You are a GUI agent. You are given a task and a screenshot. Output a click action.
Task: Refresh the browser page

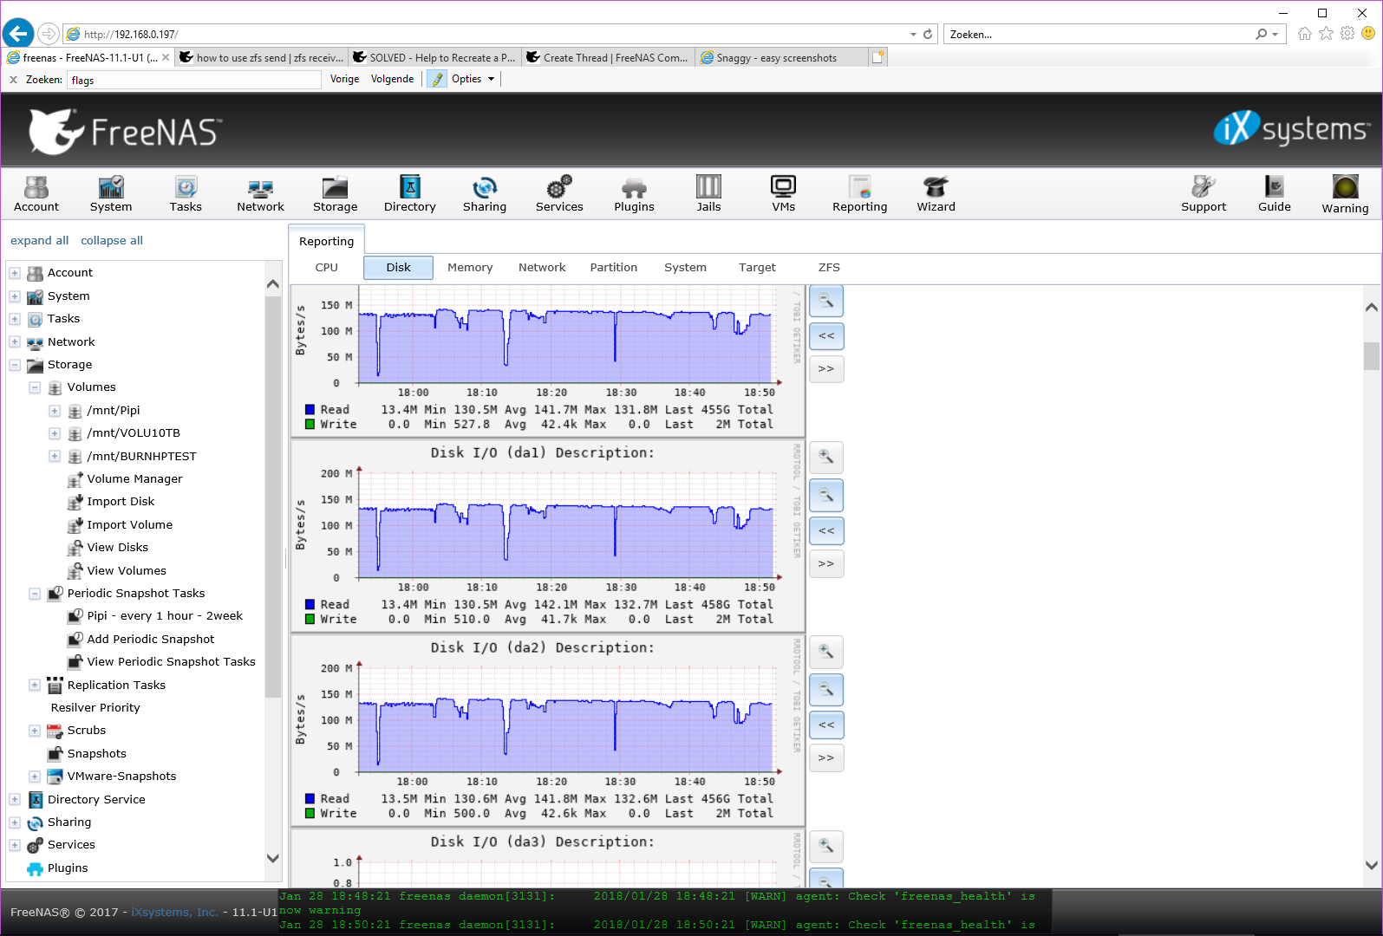[928, 34]
